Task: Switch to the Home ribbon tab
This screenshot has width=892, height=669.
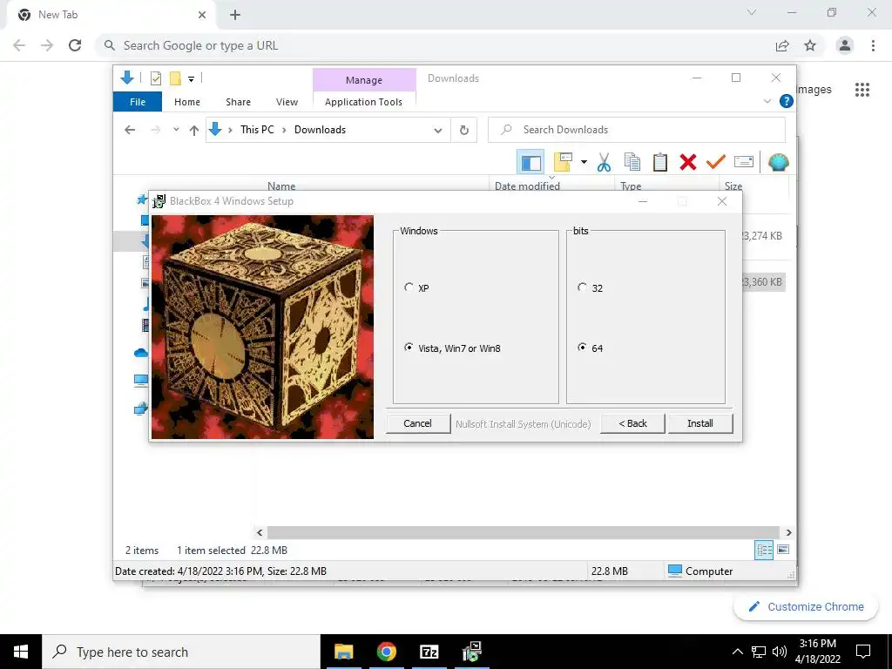Action: coord(187,102)
